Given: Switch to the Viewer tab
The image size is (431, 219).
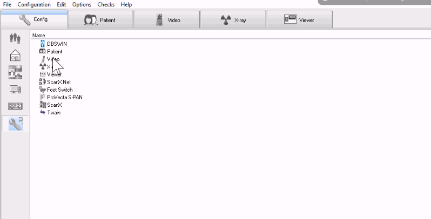Looking at the screenshot, I should coord(300,19).
